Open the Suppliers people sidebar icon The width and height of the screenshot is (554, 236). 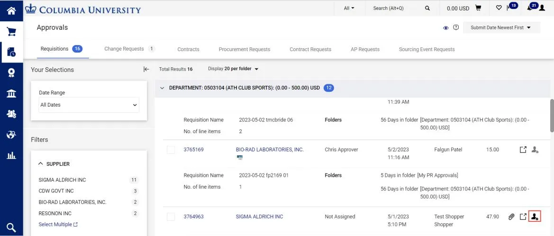[x=11, y=114]
